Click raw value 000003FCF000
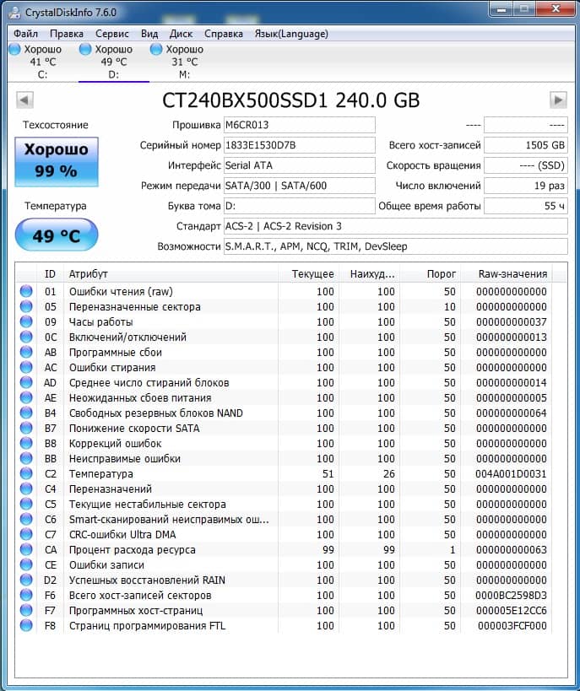The height and width of the screenshot is (691, 580). coord(512,625)
